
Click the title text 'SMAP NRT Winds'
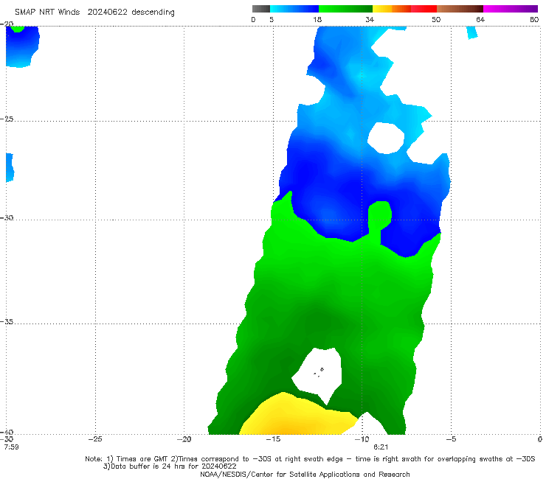pyautogui.click(x=47, y=13)
